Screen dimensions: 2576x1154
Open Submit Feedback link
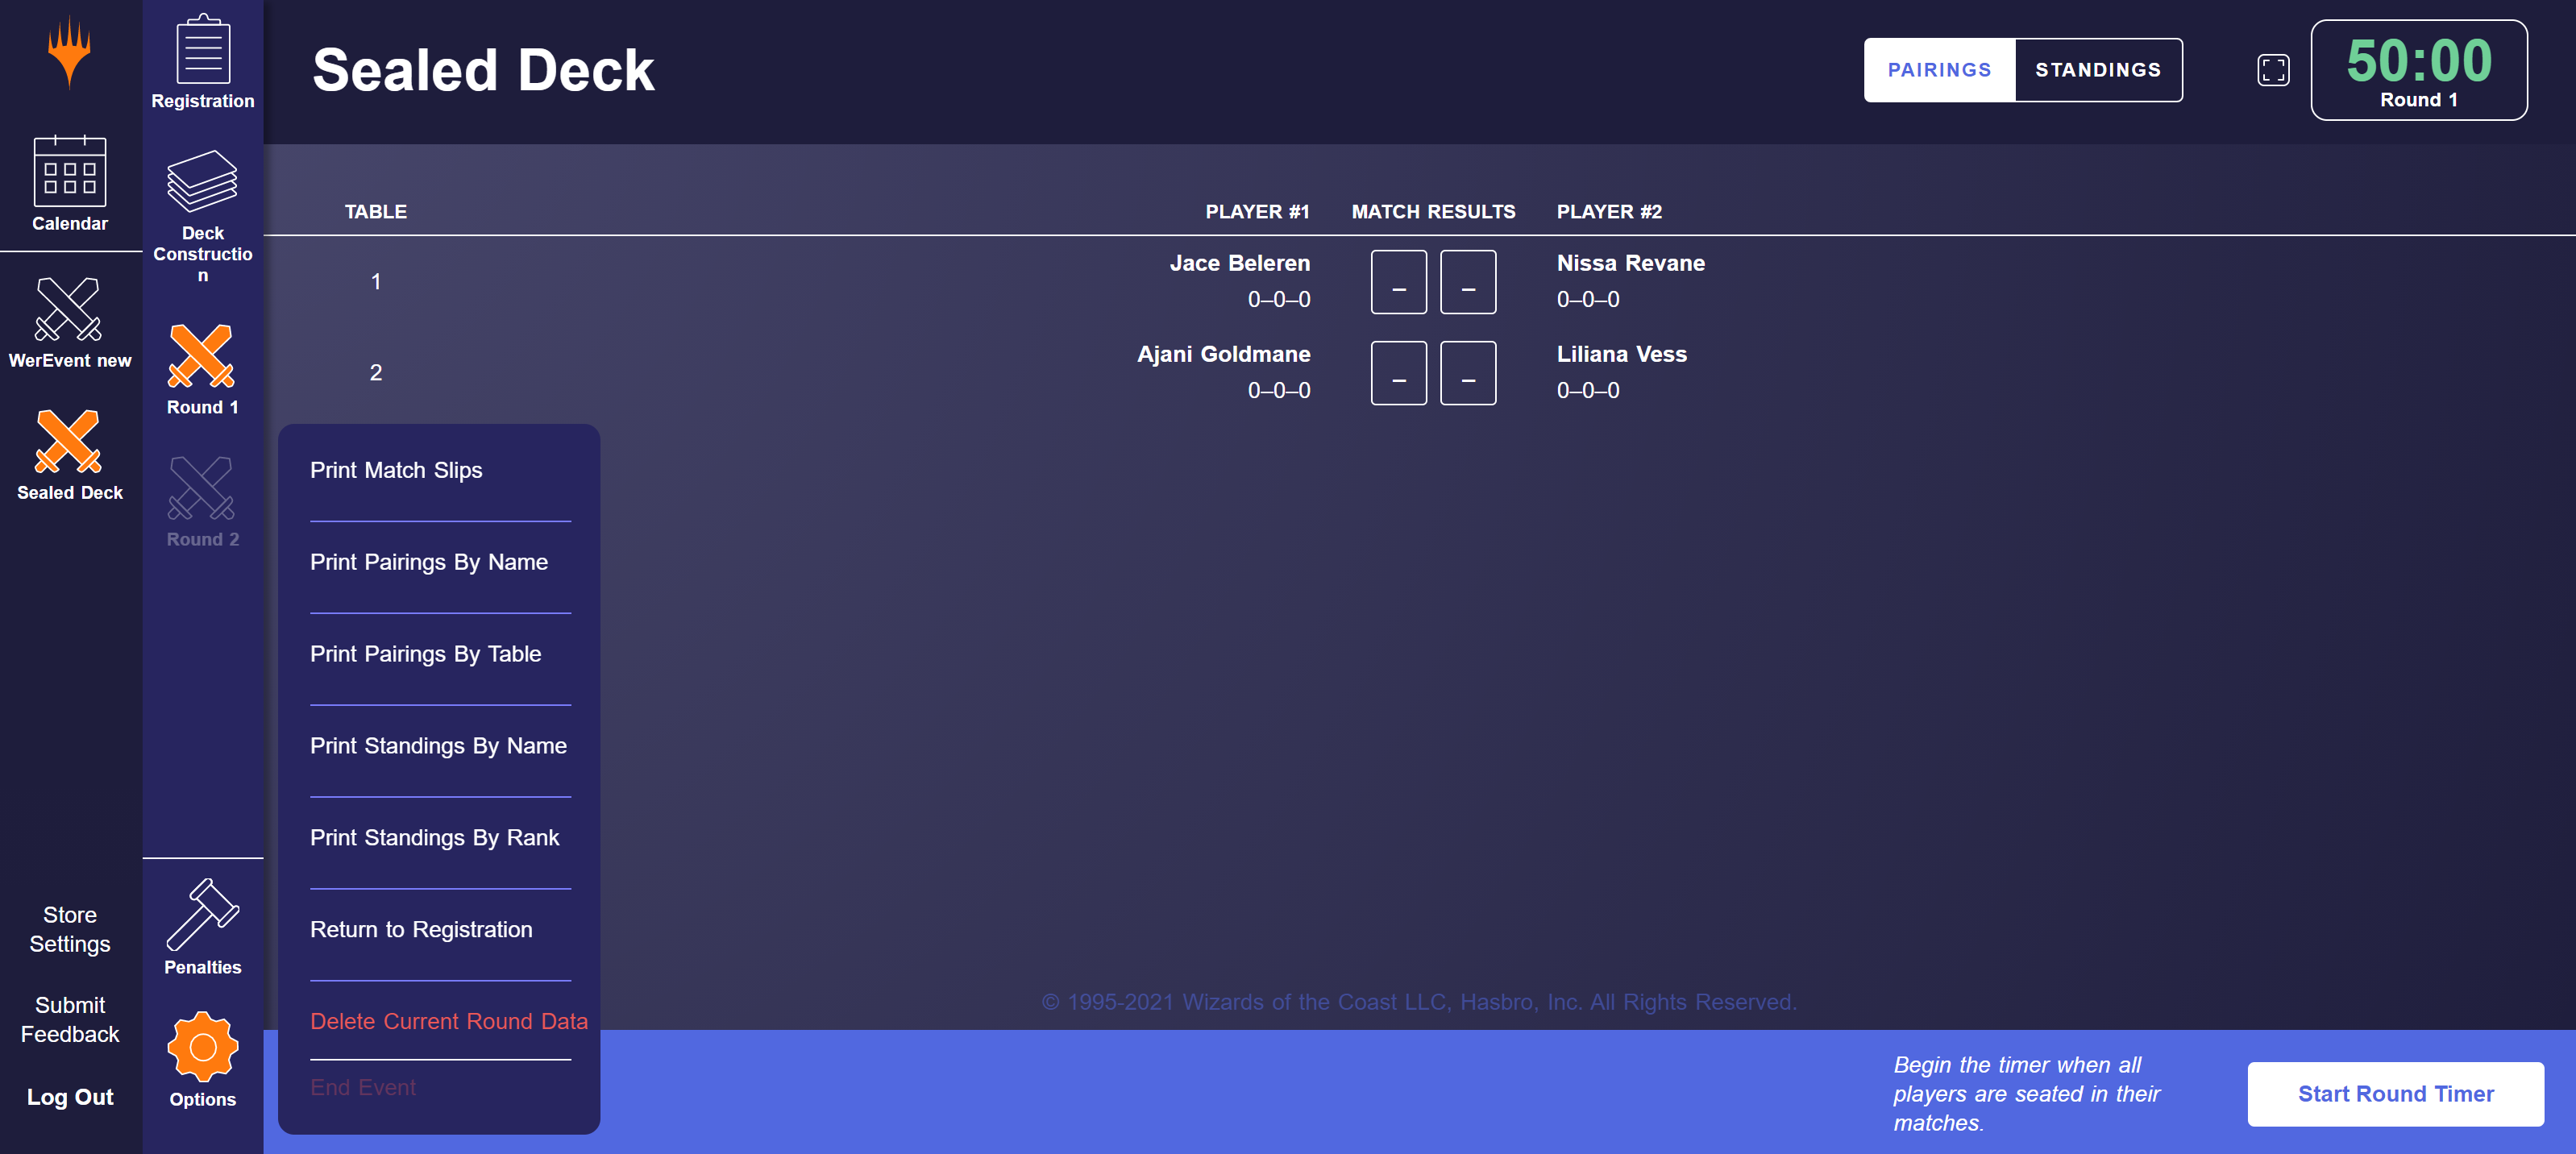point(70,1019)
